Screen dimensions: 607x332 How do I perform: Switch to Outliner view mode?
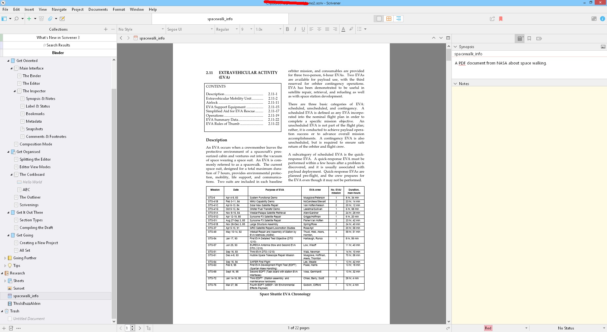pos(398,19)
